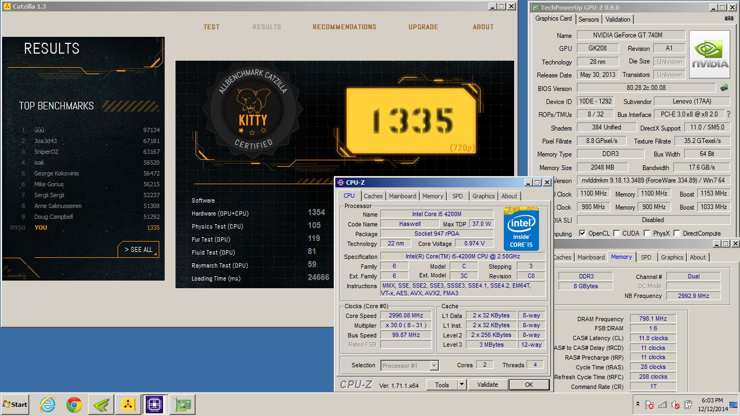Image resolution: width=740 pixels, height=416 pixels.
Task: Click the Catzilla 1.3 title bar icon
Action: pos(7,6)
